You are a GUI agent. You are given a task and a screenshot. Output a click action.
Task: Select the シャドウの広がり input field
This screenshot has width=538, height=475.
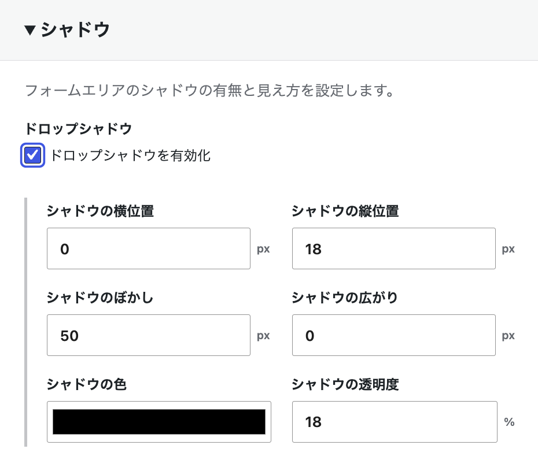pos(394,335)
